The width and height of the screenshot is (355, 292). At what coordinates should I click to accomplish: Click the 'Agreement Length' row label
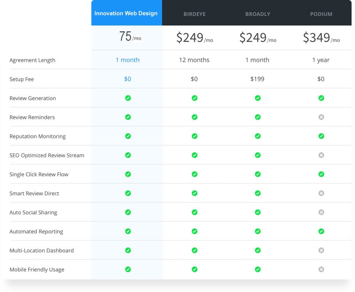[x=32, y=60]
